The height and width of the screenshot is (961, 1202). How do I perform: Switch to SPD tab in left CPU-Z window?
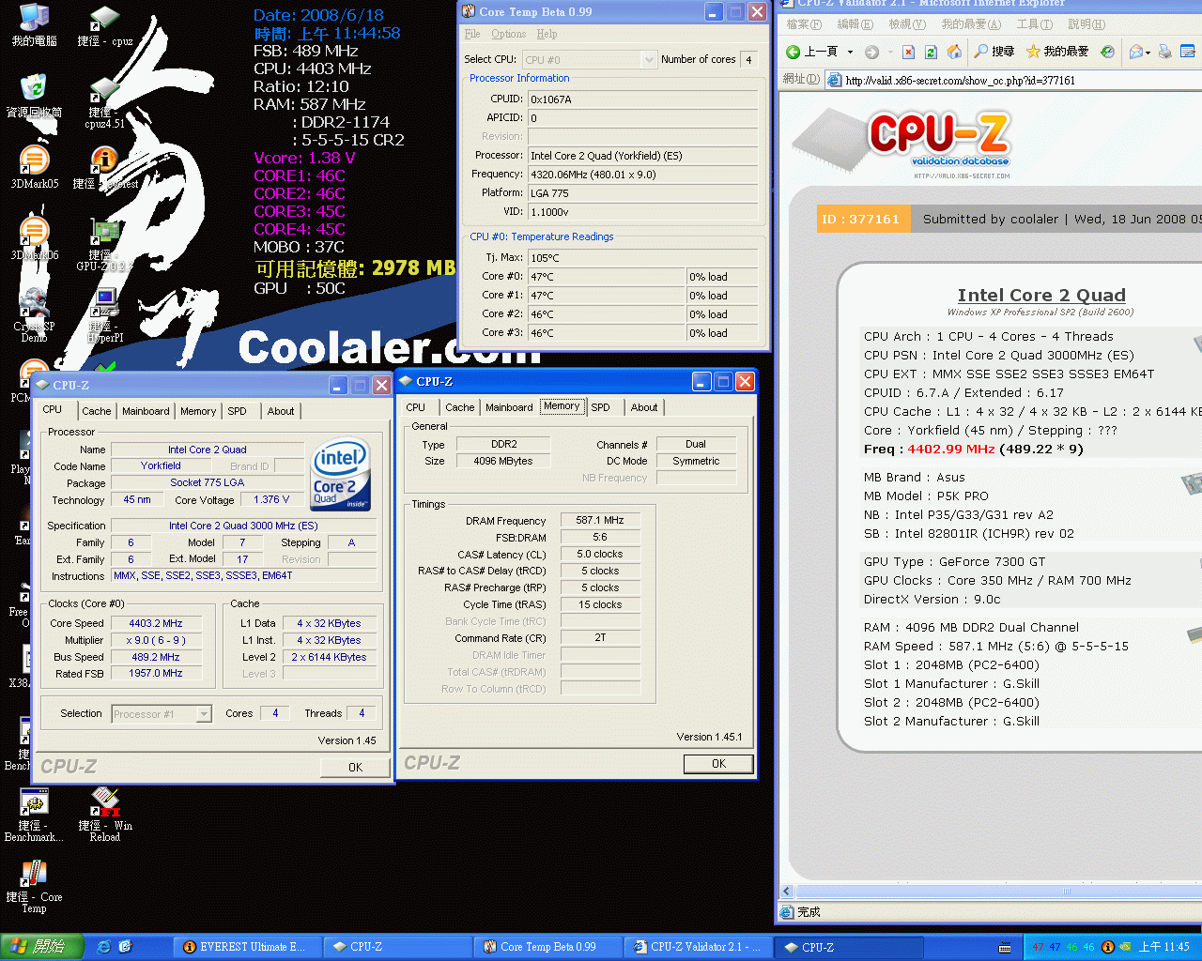click(238, 411)
